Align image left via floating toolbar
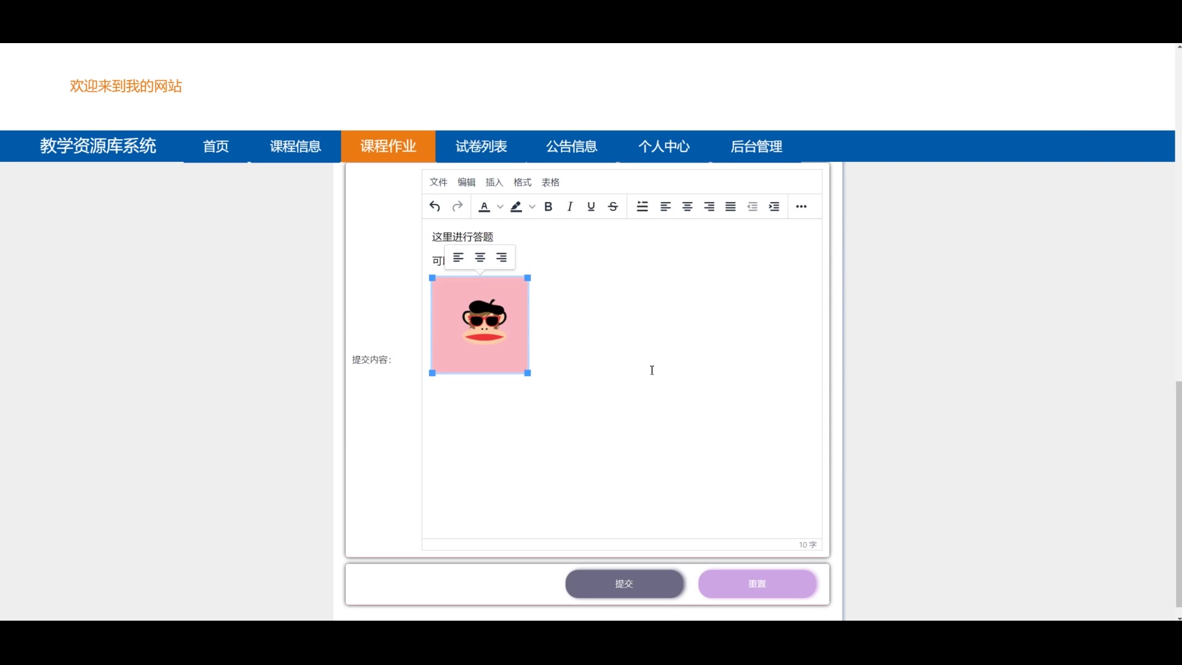The width and height of the screenshot is (1182, 665). click(459, 257)
